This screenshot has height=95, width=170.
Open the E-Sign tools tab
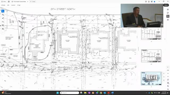click(x=19, y=5)
